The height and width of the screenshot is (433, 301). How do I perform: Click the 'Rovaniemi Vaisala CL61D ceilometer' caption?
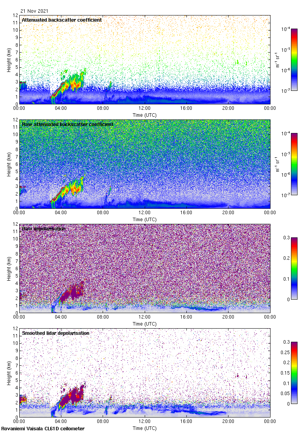(43, 429)
